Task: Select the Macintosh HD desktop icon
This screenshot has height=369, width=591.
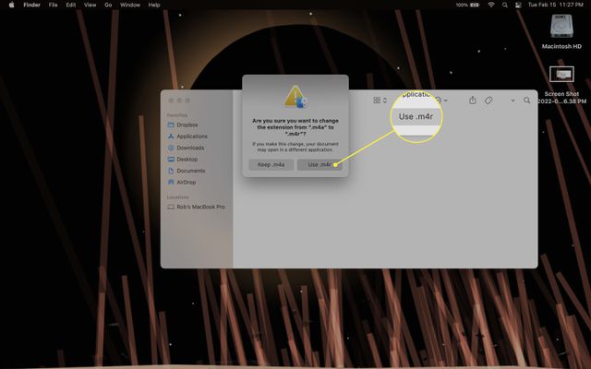Action: pos(561,26)
